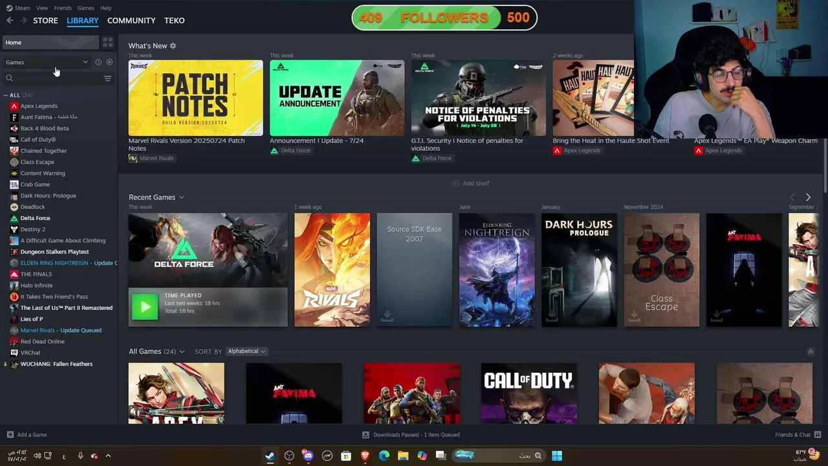Collapse the ALL games category
This screenshot has width=828, height=466.
tap(6, 95)
